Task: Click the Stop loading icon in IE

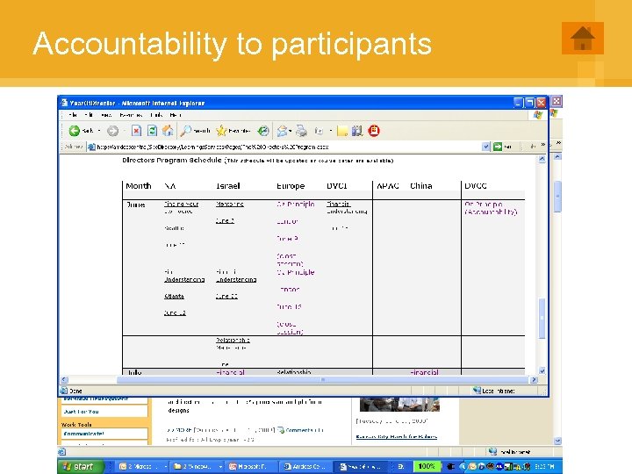Action: tap(137, 131)
